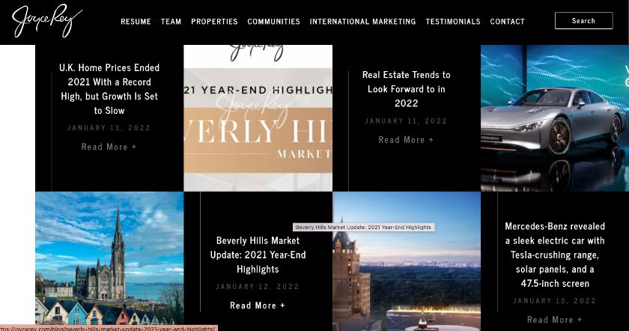Screen dimensions: 629x331
Task: Click the January 10, 2022 date text
Action: (554, 301)
